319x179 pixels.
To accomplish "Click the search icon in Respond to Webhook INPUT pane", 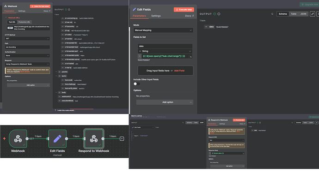I will (x=183, y=123).
